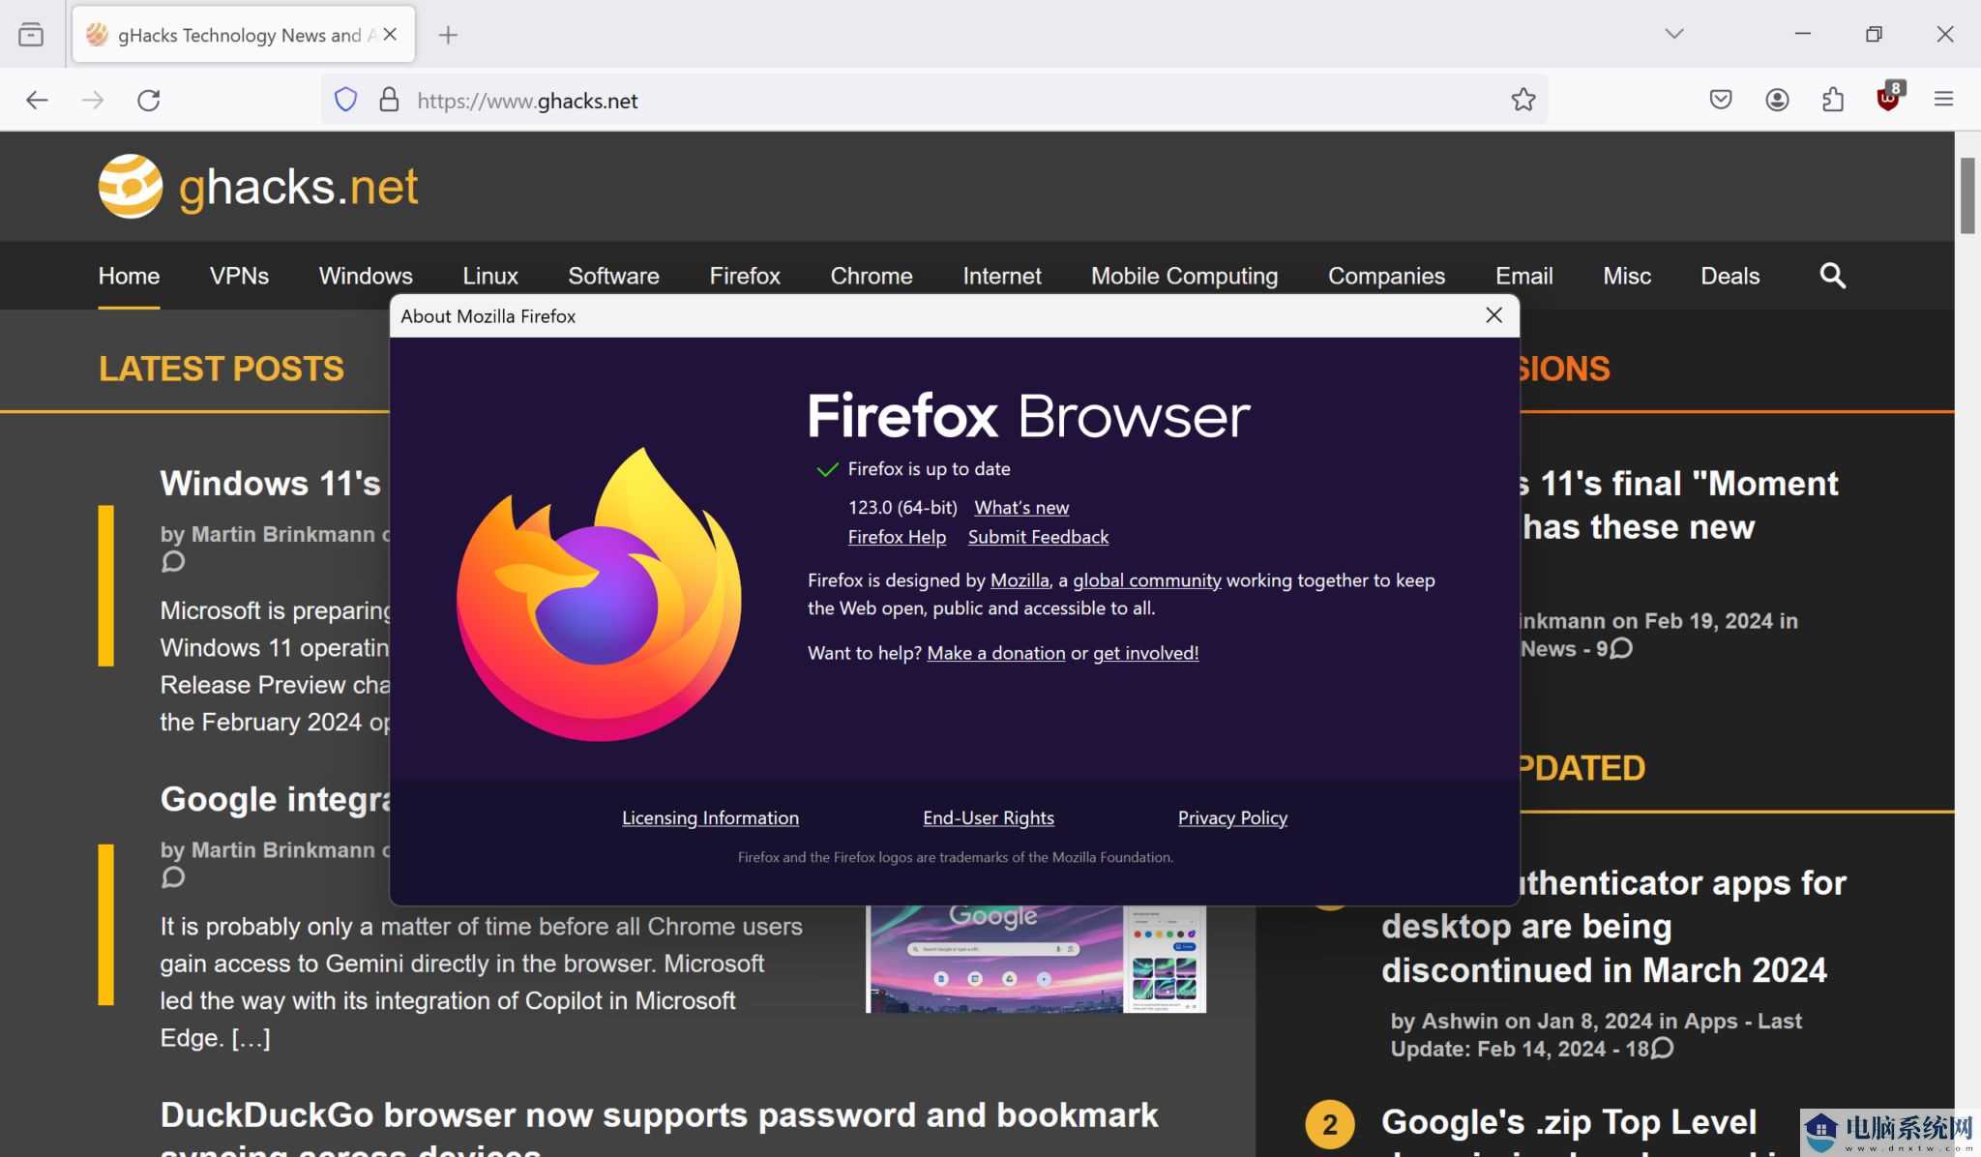Viewport: 1981px width, 1157px height.
Task: Click the Save to Pocket icon in toolbar
Action: coord(1721,100)
